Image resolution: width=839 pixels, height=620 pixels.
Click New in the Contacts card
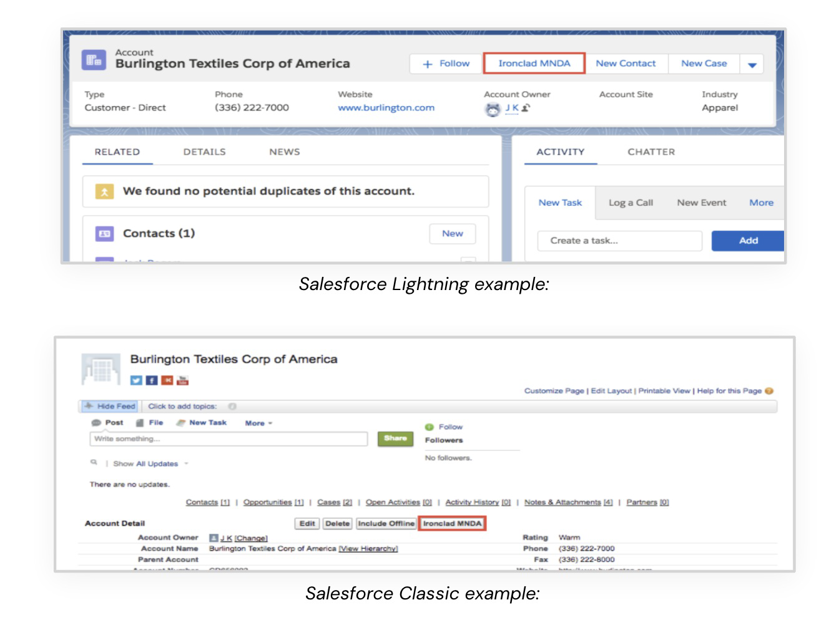[x=453, y=233]
